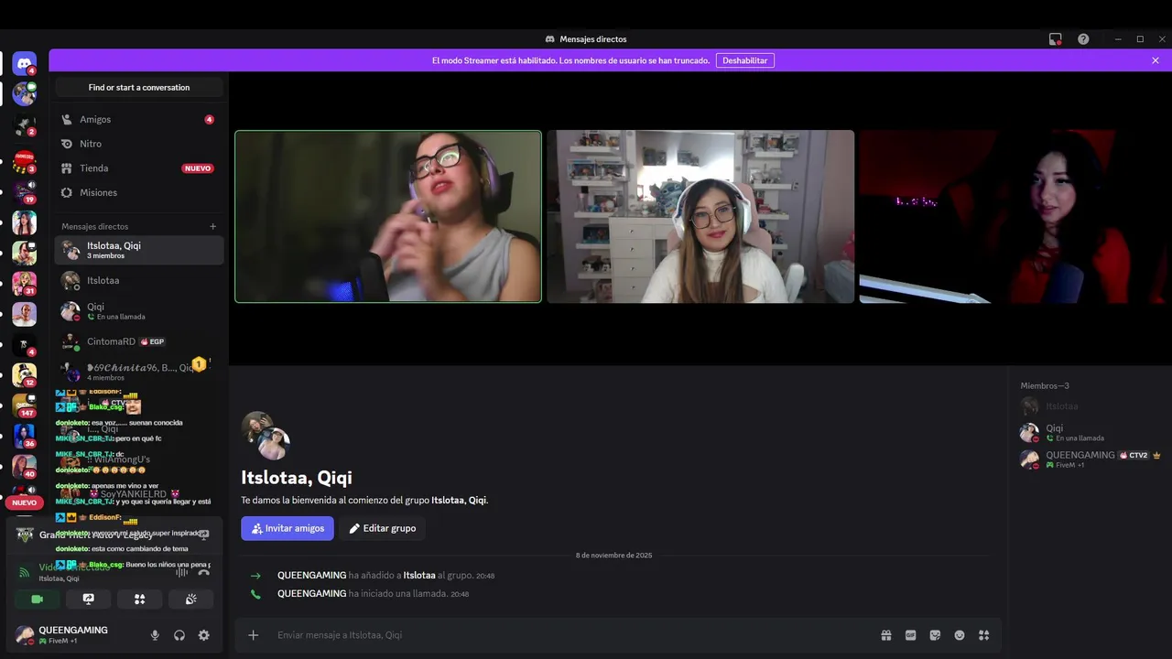Open server icon with badge 147
The height and width of the screenshot is (659, 1172).
(25, 405)
